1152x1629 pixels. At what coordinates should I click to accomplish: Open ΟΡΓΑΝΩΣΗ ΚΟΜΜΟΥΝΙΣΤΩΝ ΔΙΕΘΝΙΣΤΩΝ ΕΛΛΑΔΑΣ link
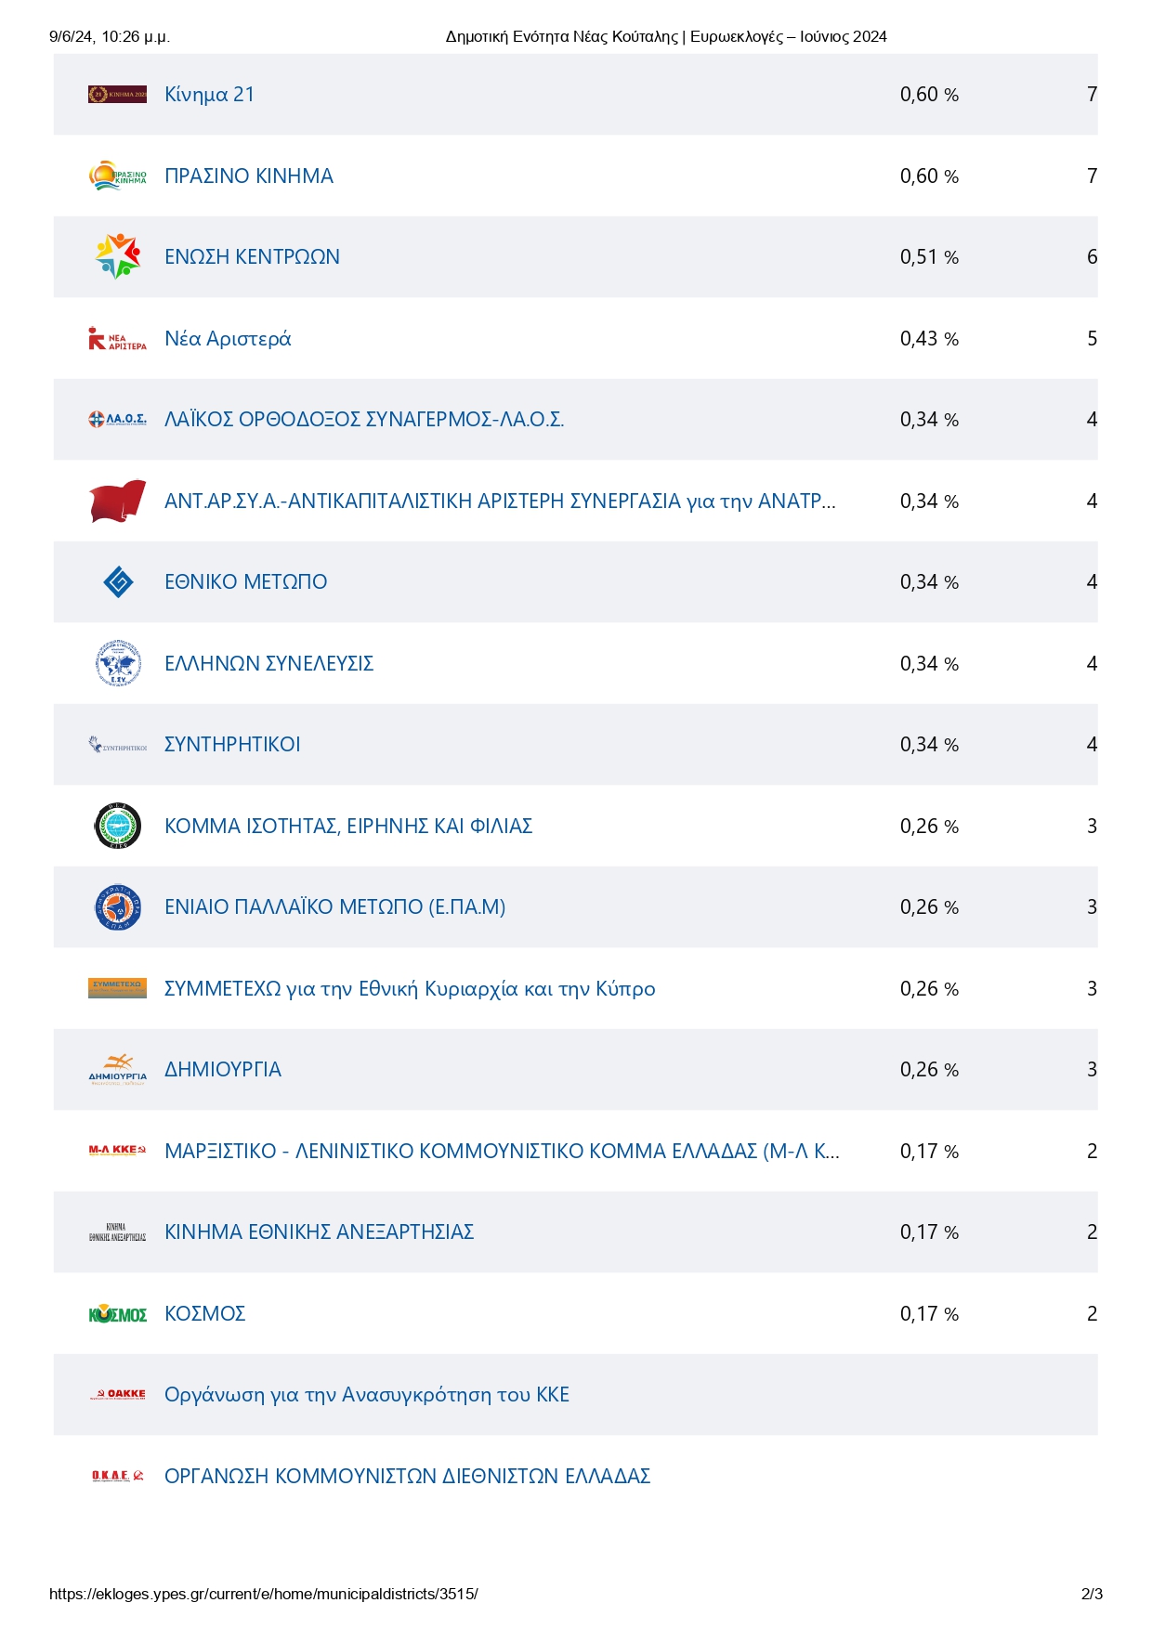407,1477
